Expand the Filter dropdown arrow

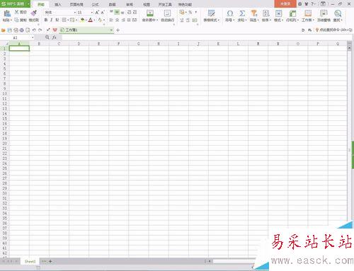pos(258,20)
